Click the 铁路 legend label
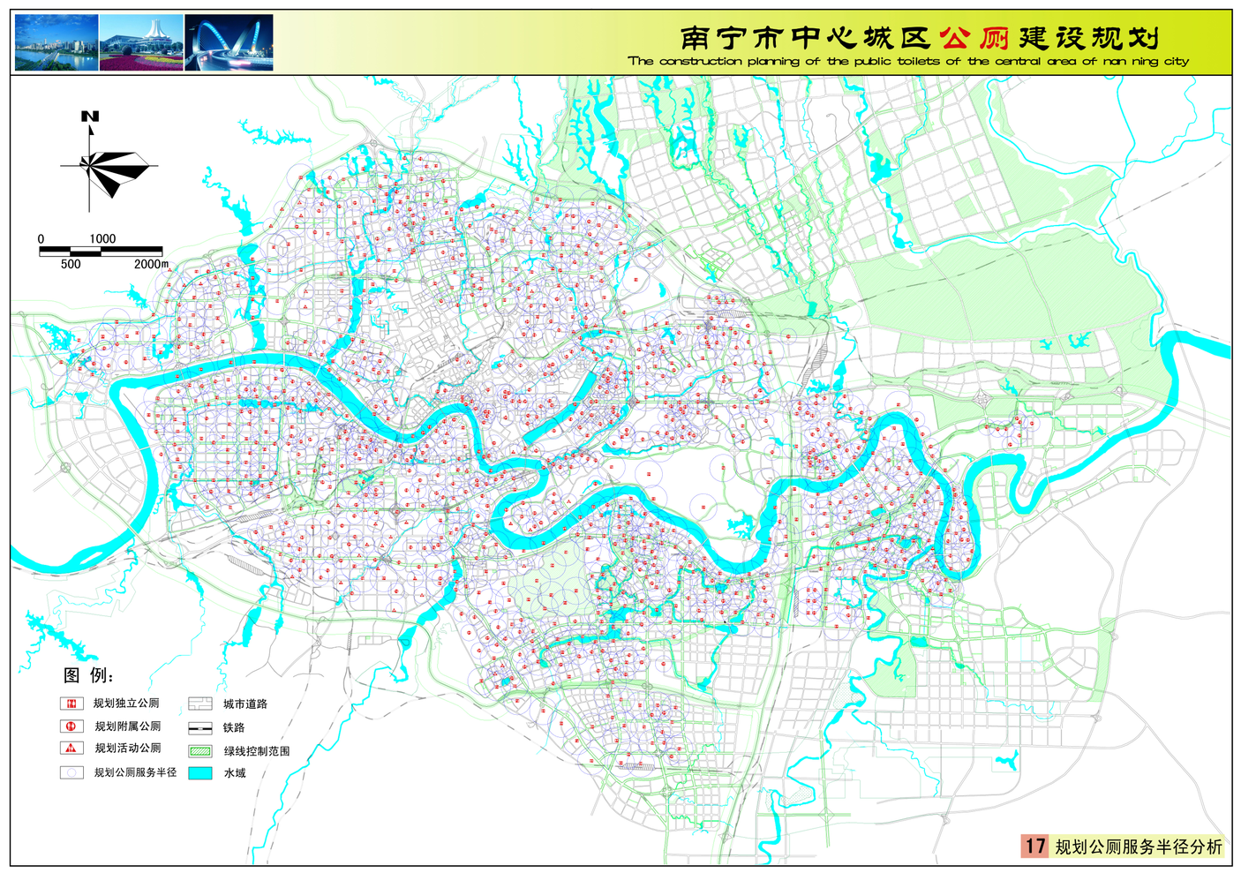The image size is (1241, 873). click(234, 728)
